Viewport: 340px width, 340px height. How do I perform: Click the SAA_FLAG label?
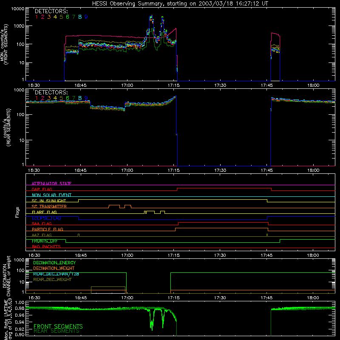42,224
